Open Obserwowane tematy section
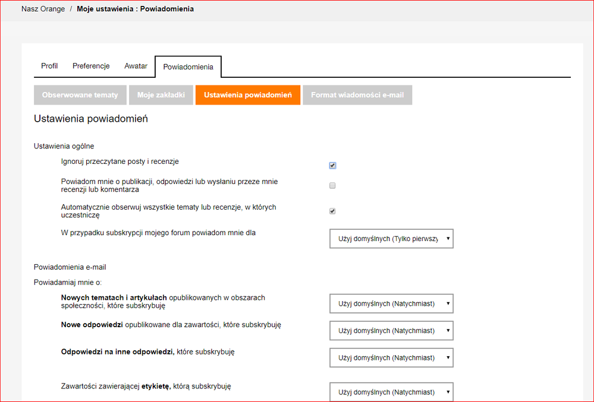This screenshot has width=594, height=402. pyautogui.click(x=80, y=95)
